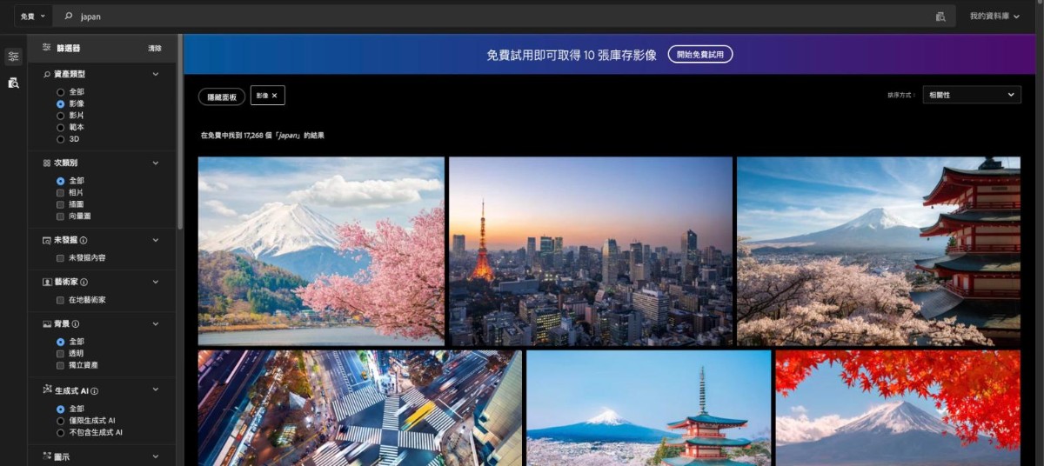The image size is (1044, 466).
Task: Collapse the 資產類型 section chevron
Action: click(156, 74)
